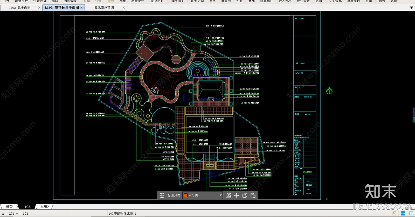This screenshot has width=415, height=217.
Task: Click the green north arrow symbol
Action: pos(329,91)
